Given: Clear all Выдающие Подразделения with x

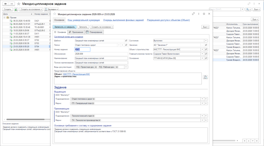Looking at the screenshot, I should pyautogui.click(x=206, y=99).
